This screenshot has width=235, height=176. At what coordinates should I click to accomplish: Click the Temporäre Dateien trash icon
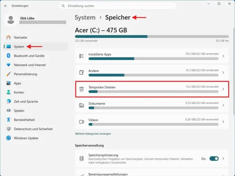[81, 89]
